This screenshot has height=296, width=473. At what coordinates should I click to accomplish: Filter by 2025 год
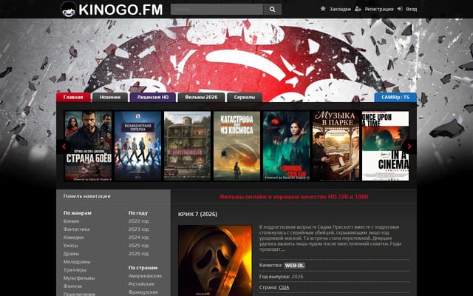[x=138, y=246]
